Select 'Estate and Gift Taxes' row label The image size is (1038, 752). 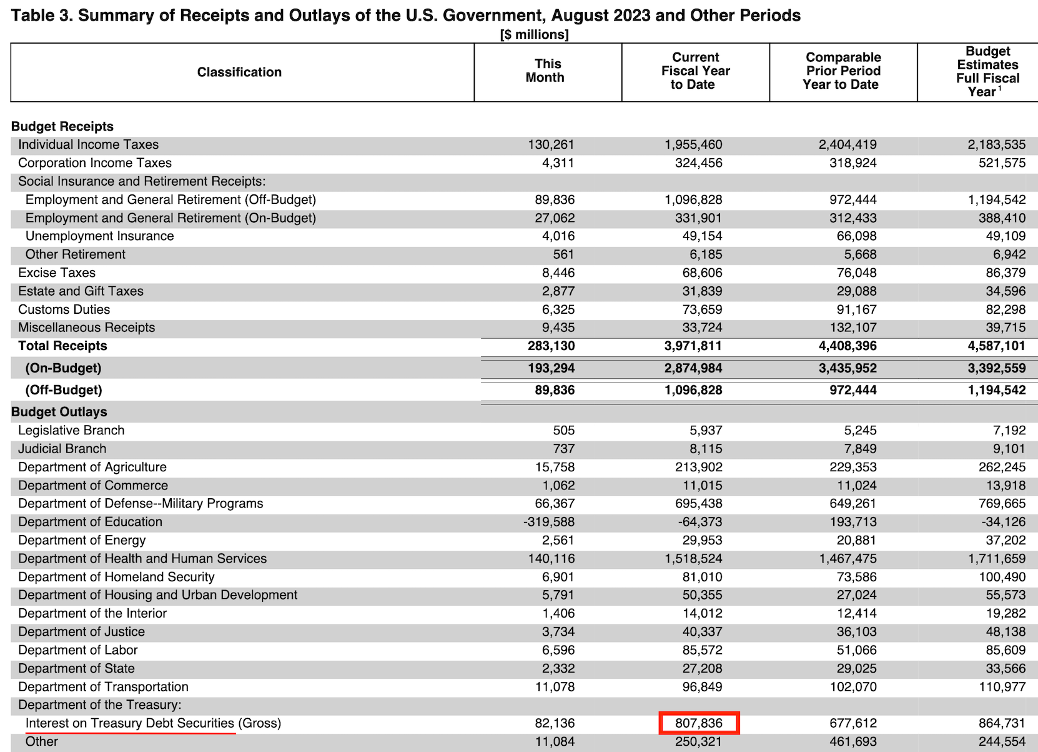(81, 291)
